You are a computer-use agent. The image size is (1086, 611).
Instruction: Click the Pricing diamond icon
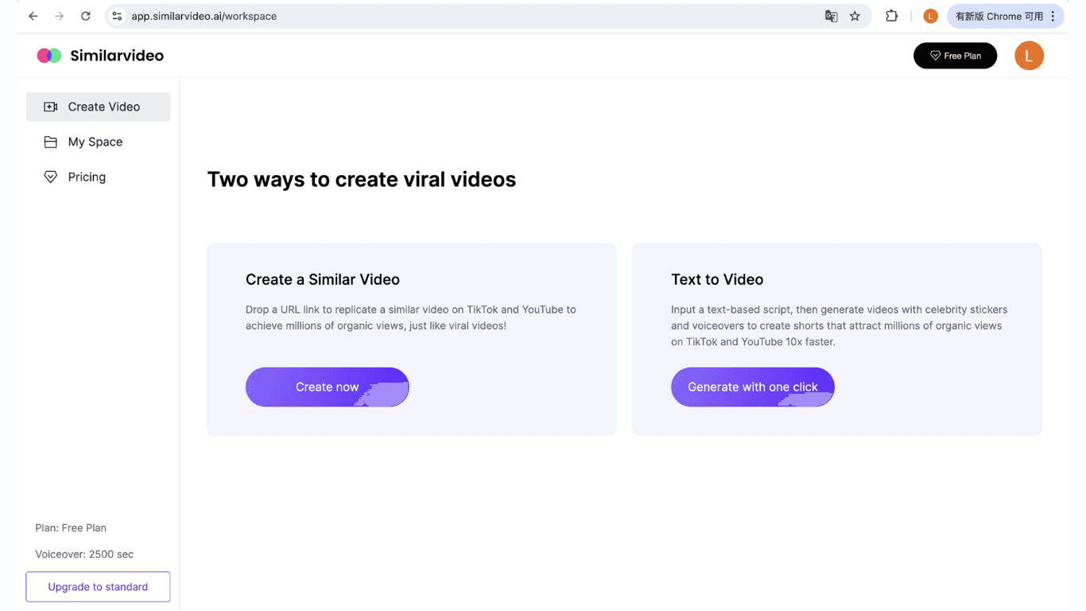click(x=50, y=177)
